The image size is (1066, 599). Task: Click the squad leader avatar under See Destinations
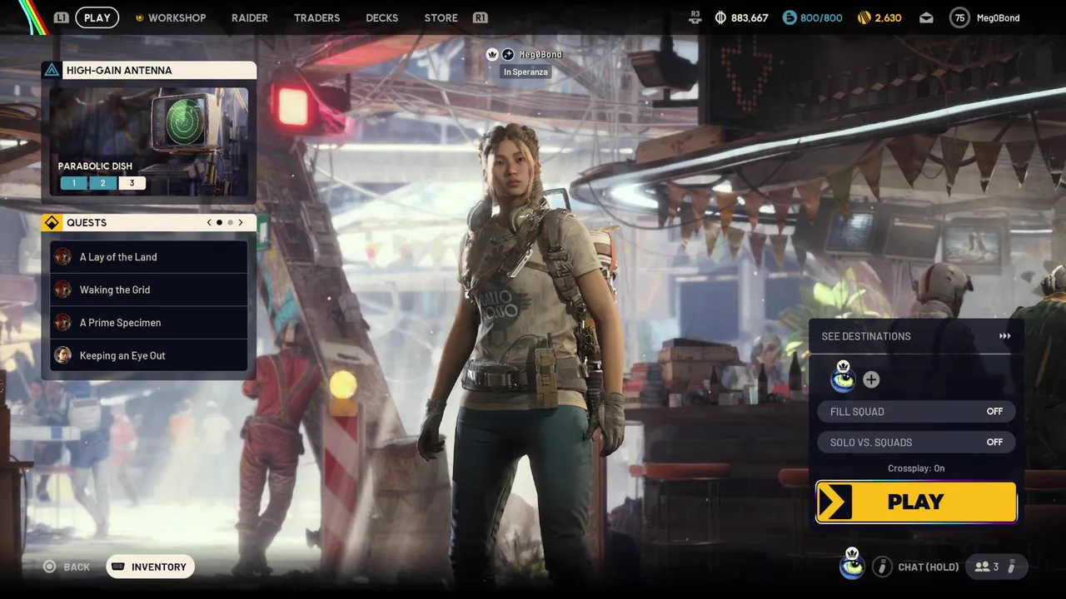(843, 378)
